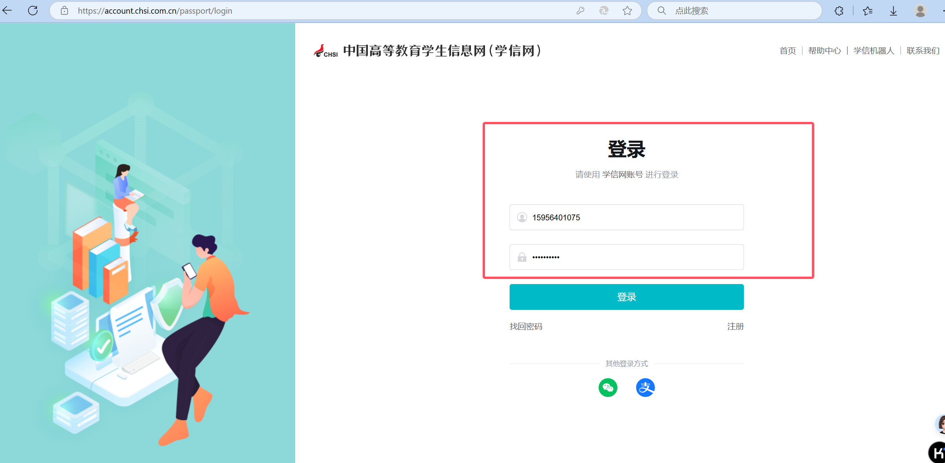
Task: Open 学信机器人 in top navigation
Action: pos(874,51)
